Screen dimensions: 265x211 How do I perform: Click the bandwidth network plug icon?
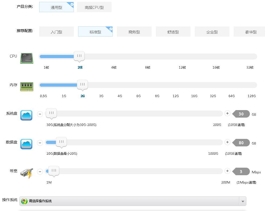tap(26, 173)
